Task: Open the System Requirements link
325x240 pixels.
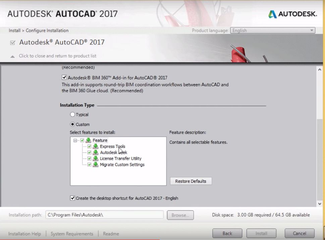Action: click(72, 234)
